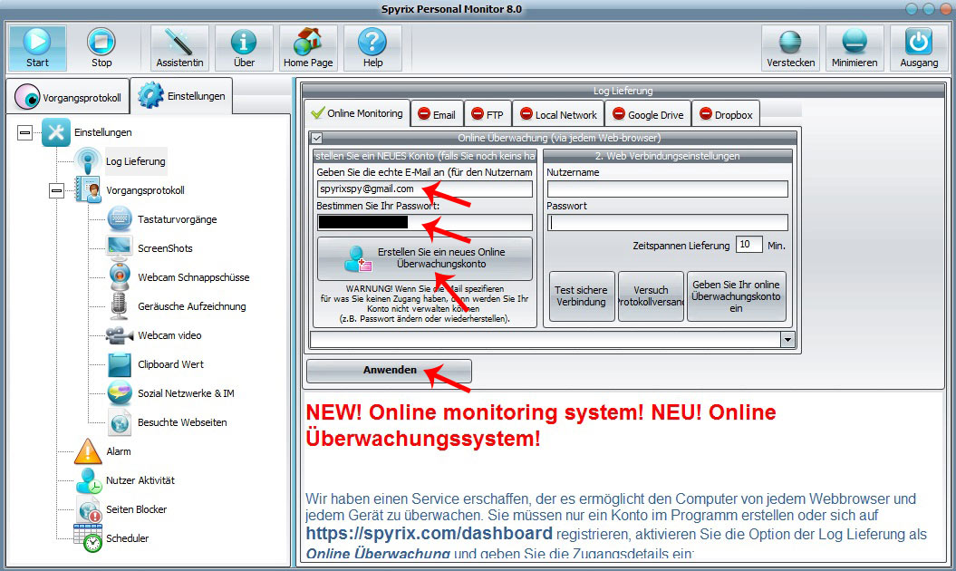This screenshot has height=571, width=956.
Task: Open the Dropbox tab
Action: [x=726, y=115]
